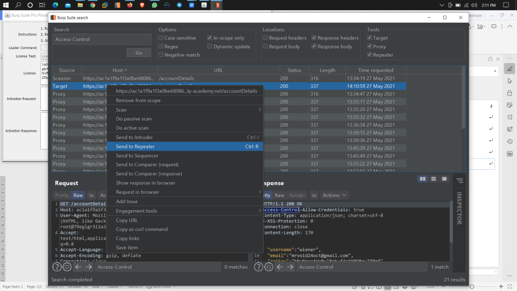The width and height of the screenshot is (517, 291).
Task: Sort results by Length column header
Action: click(327, 70)
